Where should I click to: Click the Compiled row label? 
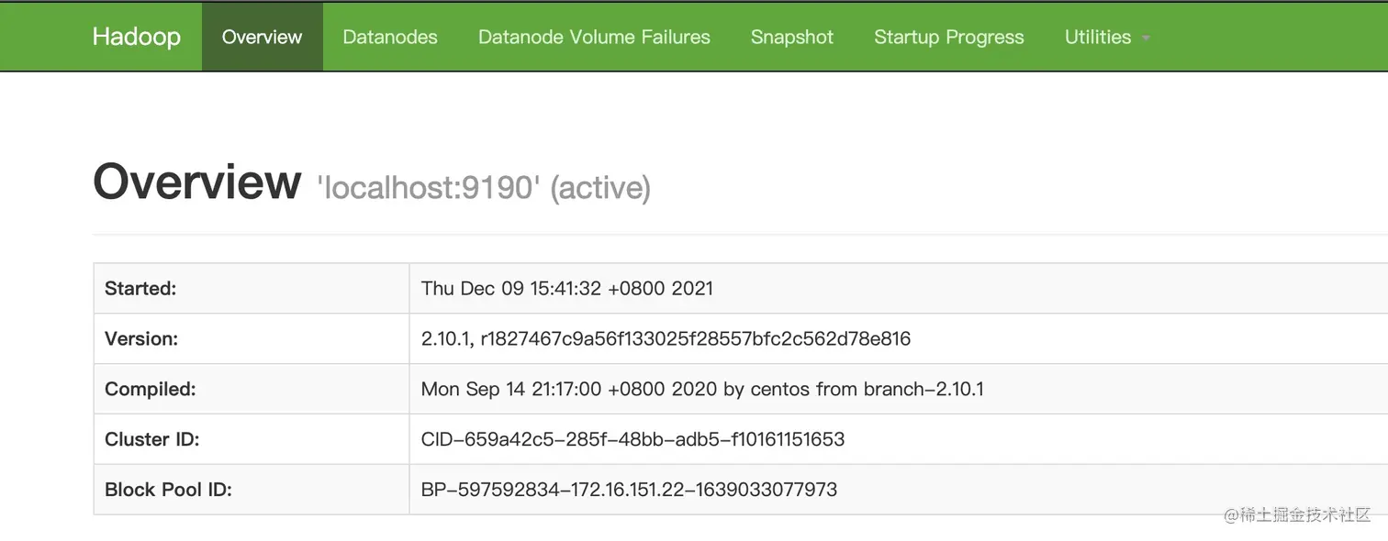tap(151, 389)
